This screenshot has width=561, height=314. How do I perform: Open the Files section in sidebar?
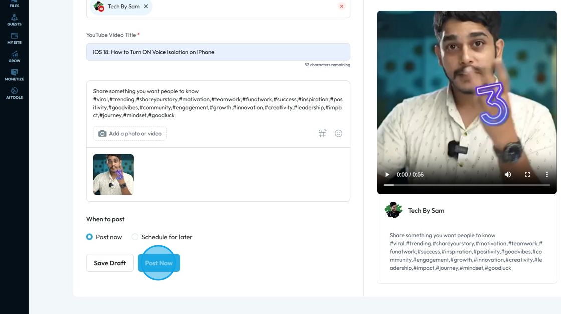15,4
